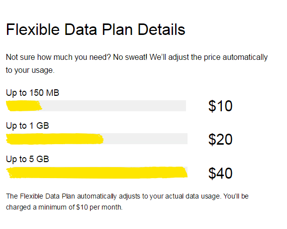This screenshot has height=229, width=287.
Task: Select the $40 price
Action: tap(220, 173)
